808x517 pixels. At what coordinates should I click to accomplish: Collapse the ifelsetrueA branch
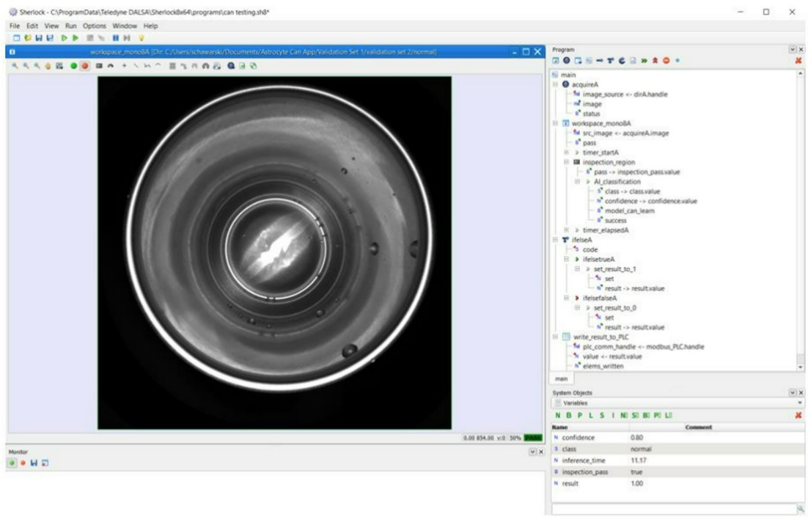click(x=566, y=260)
